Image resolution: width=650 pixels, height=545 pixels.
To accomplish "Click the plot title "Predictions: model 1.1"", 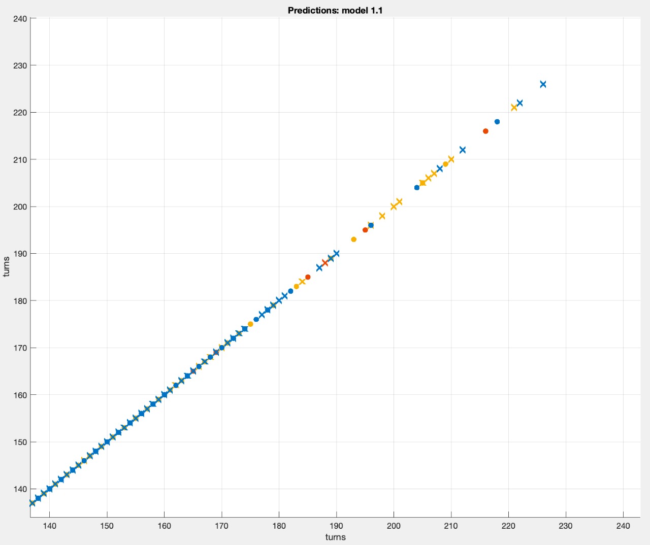I will (335, 10).
